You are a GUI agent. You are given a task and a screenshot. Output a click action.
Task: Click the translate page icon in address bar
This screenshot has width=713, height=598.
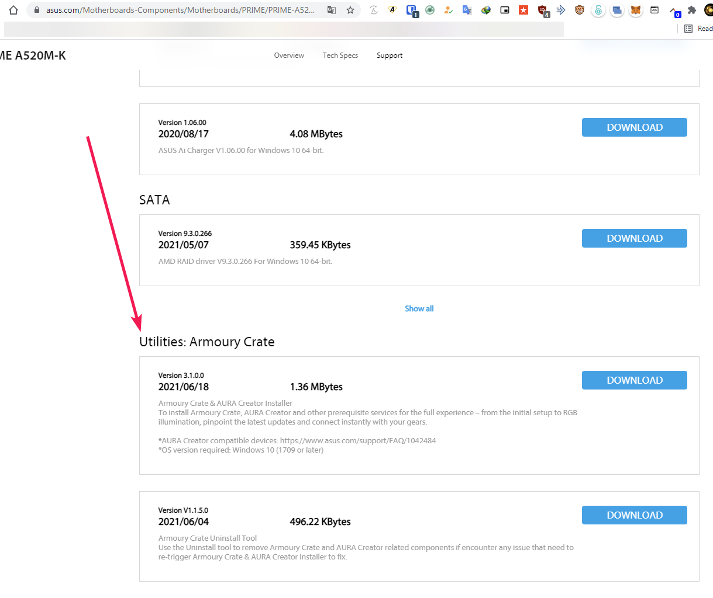tap(332, 10)
